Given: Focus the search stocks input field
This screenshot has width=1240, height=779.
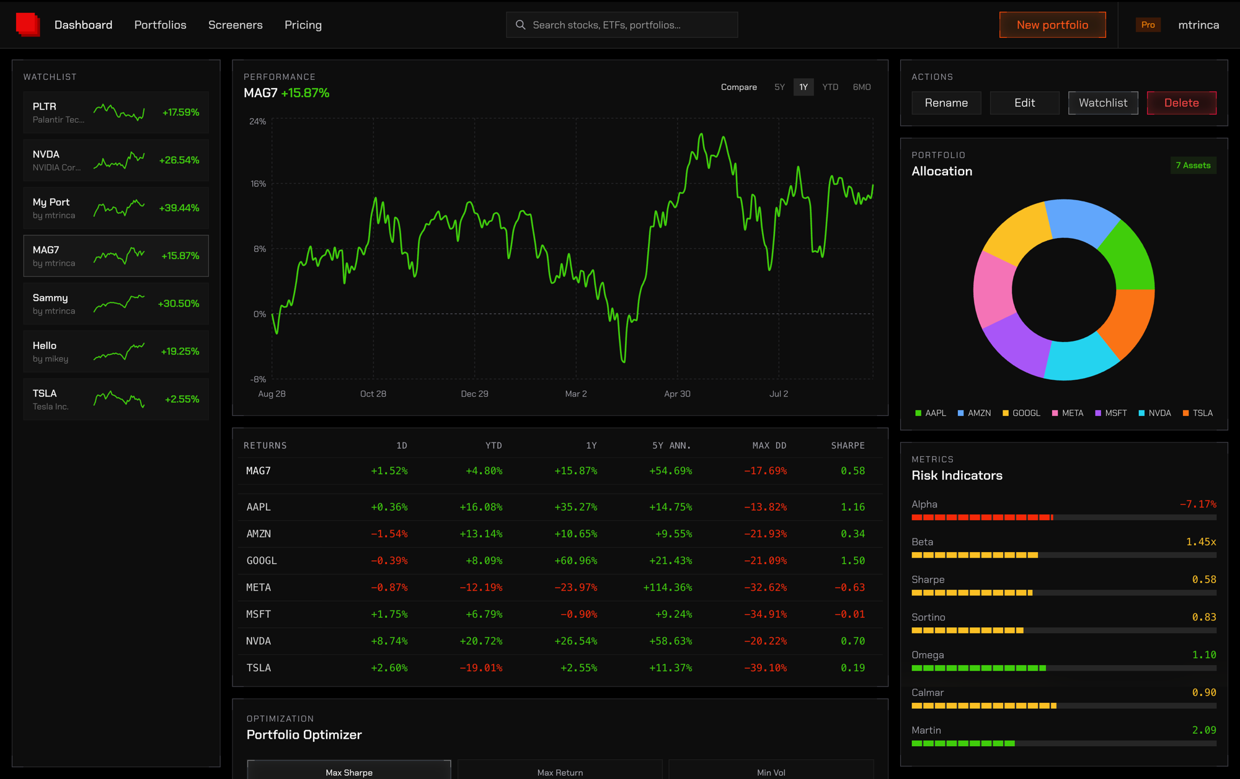Looking at the screenshot, I should (622, 25).
